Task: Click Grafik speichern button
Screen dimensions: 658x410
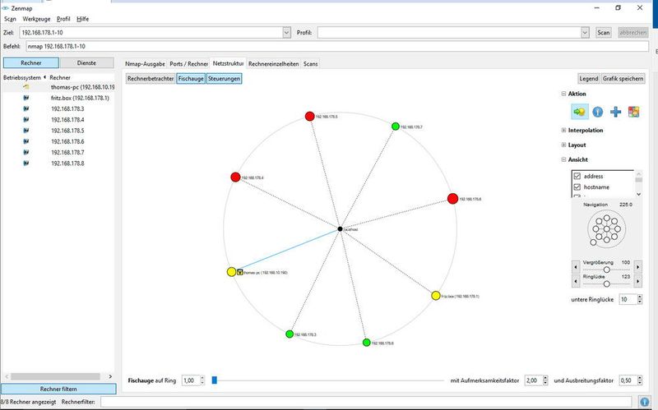Action: 623,78
